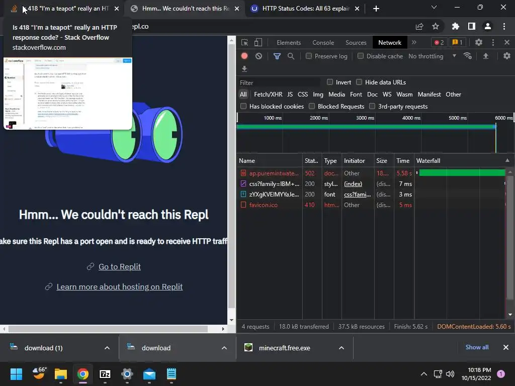Share this page icon in address bar

click(x=419, y=26)
